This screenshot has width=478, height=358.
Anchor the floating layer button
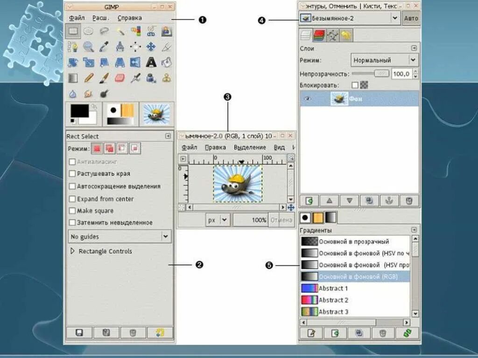tap(389, 201)
